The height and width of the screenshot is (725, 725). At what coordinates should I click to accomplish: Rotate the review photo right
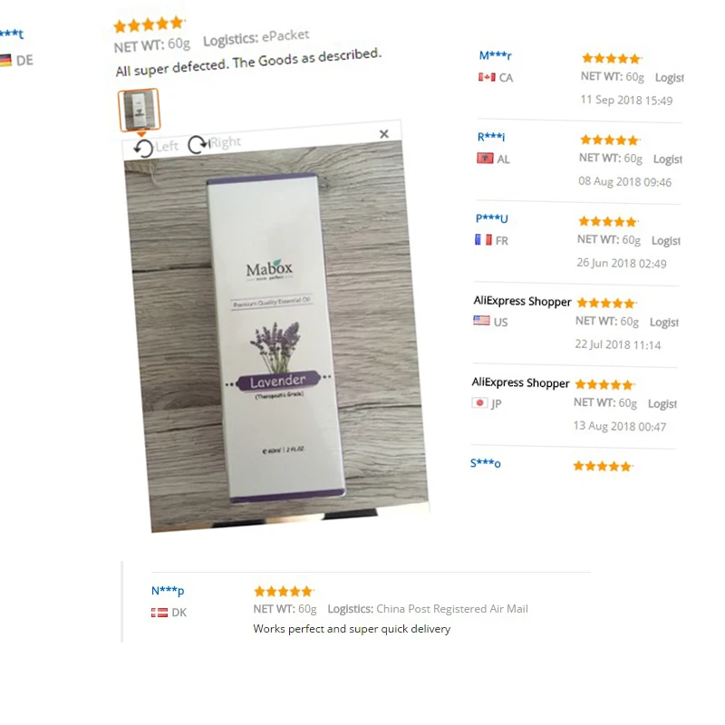(214, 143)
